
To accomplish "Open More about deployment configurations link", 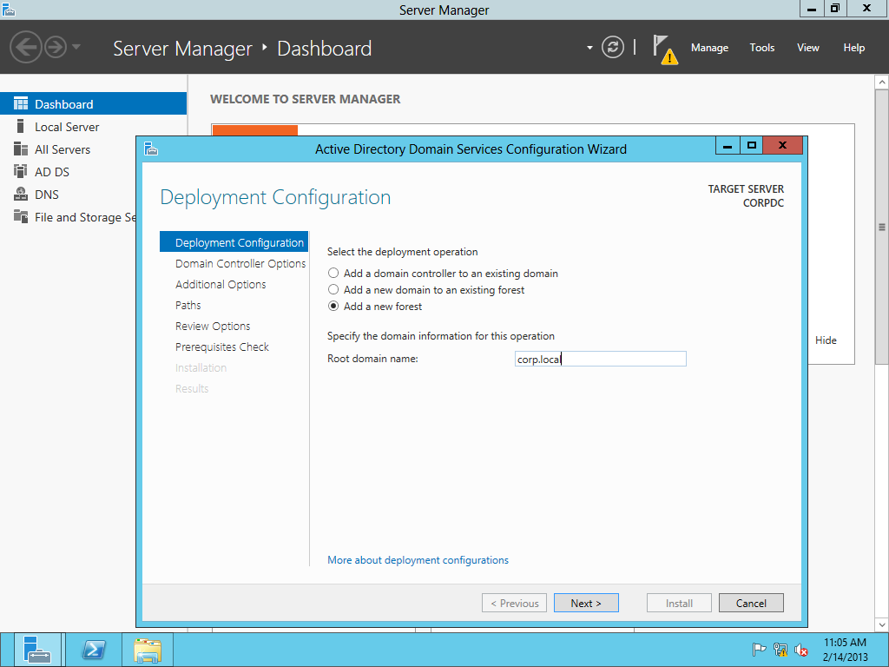I will click(418, 560).
